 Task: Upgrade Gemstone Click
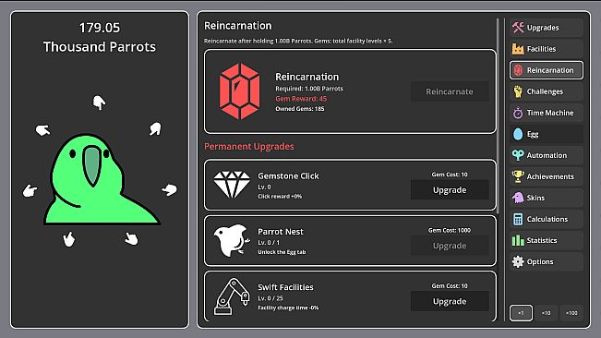(450, 190)
